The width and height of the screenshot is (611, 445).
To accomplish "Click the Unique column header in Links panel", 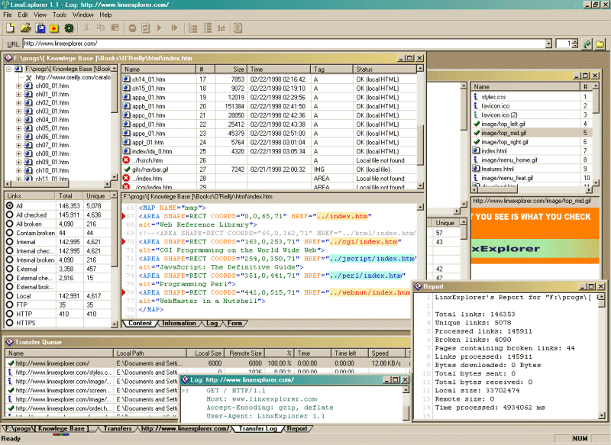I will (x=96, y=196).
